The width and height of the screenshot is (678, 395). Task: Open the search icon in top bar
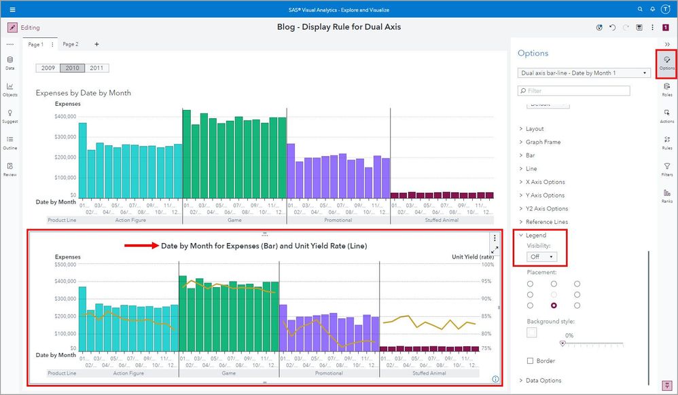[x=640, y=9]
